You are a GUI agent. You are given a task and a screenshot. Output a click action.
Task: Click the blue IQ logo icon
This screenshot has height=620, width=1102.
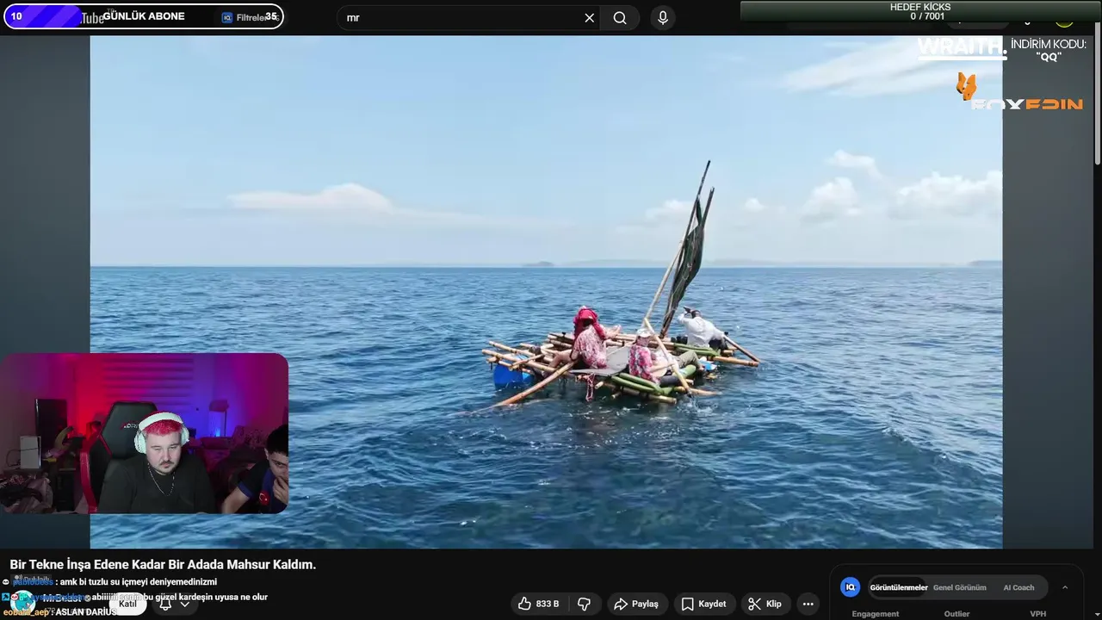coord(851,587)
